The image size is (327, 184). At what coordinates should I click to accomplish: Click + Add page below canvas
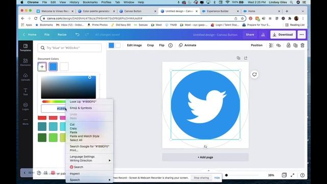click(205, 157)
